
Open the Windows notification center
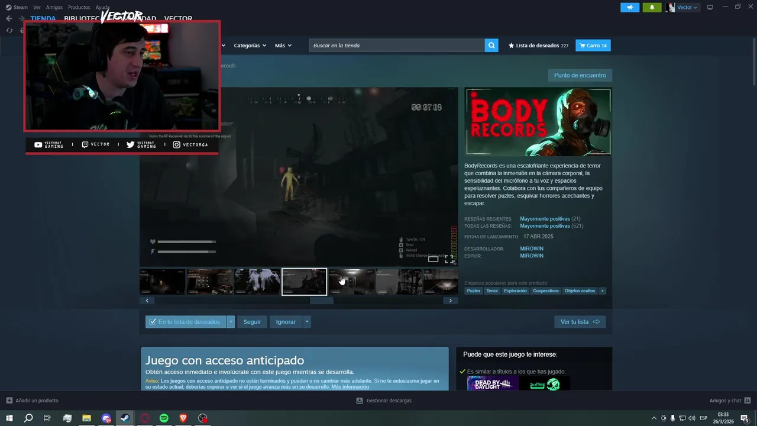pos(745,418)
